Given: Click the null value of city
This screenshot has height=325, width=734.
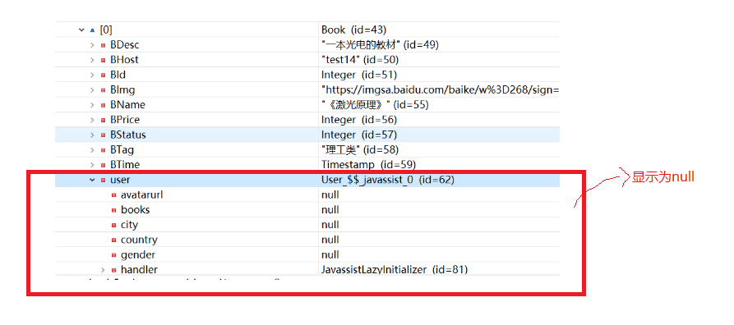Looking at the screenshot, I should (330, 224).
